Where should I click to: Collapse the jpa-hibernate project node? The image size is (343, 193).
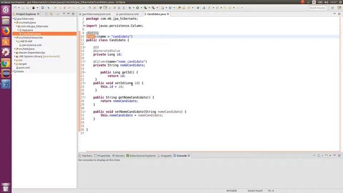13,19
